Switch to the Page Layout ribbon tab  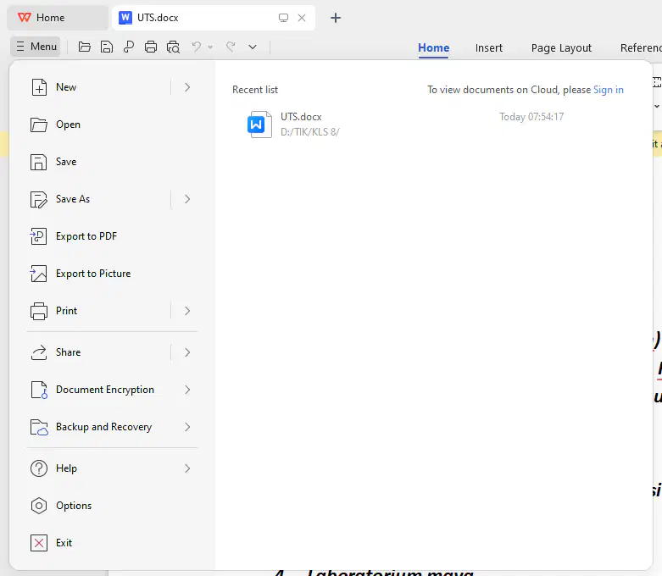(x=561, y=47)
